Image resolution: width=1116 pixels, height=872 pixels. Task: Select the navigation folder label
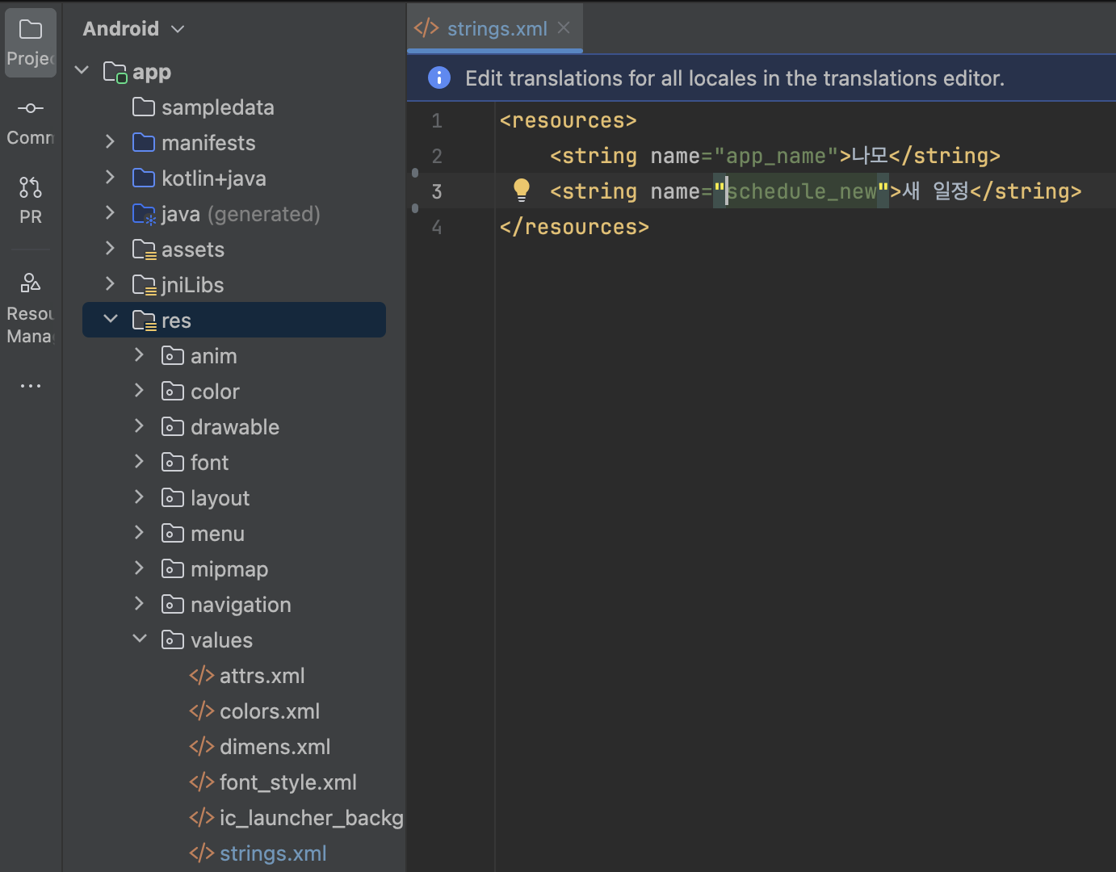click(x=241, y=605)
